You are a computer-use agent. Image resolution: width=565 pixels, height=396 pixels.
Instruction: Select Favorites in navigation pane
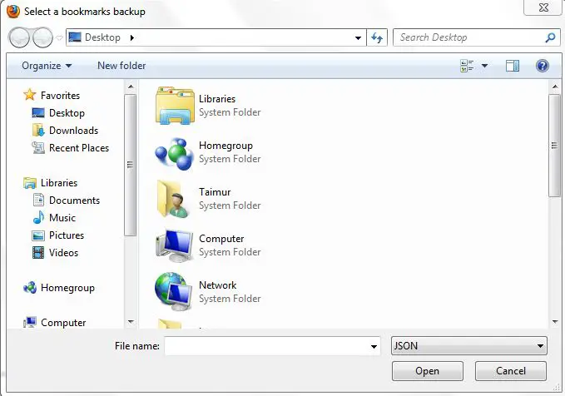(60, 96)
